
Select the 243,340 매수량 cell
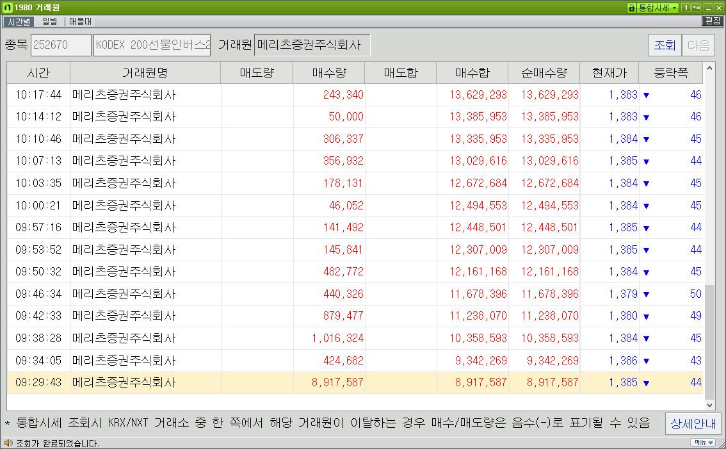pyautogui.click(x=328, y=95)
